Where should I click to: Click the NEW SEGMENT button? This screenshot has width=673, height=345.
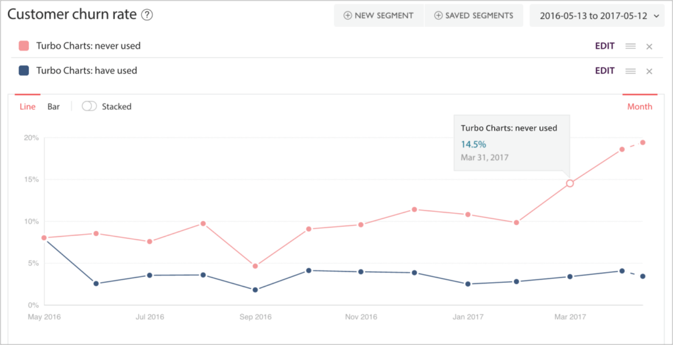point(379,16)
